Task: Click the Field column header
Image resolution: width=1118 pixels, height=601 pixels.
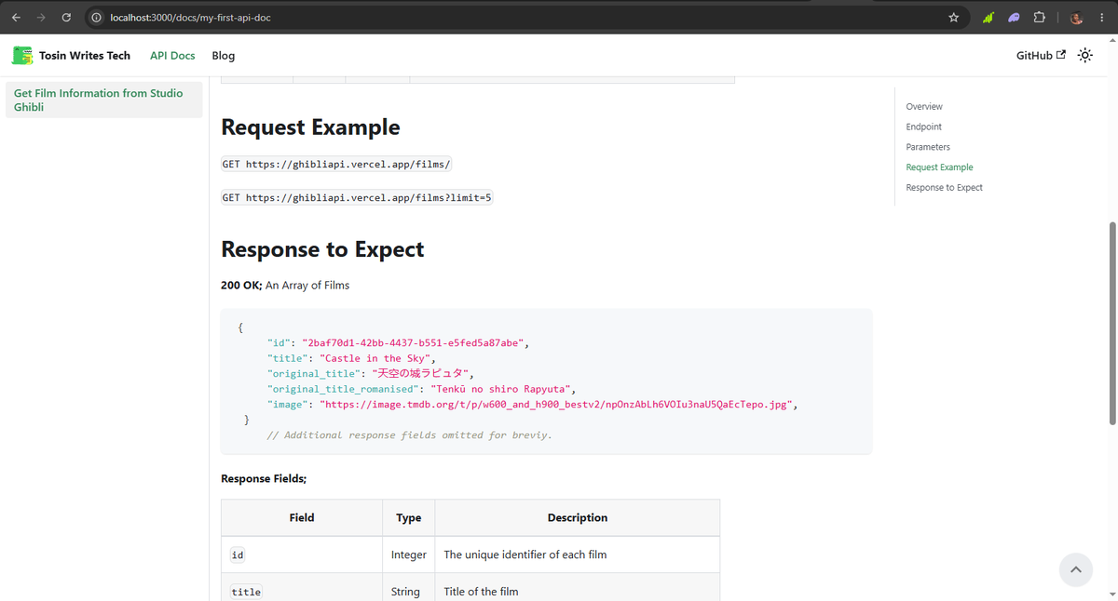Action: 302,518
